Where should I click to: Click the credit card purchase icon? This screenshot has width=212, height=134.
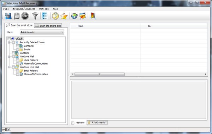(83, 16)
